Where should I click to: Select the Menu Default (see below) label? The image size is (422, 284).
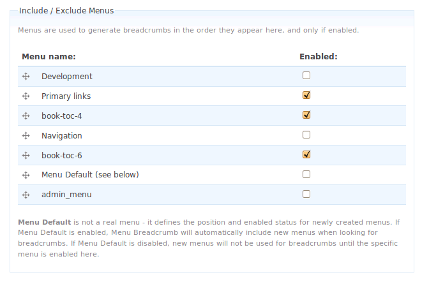tap(90, 175)
